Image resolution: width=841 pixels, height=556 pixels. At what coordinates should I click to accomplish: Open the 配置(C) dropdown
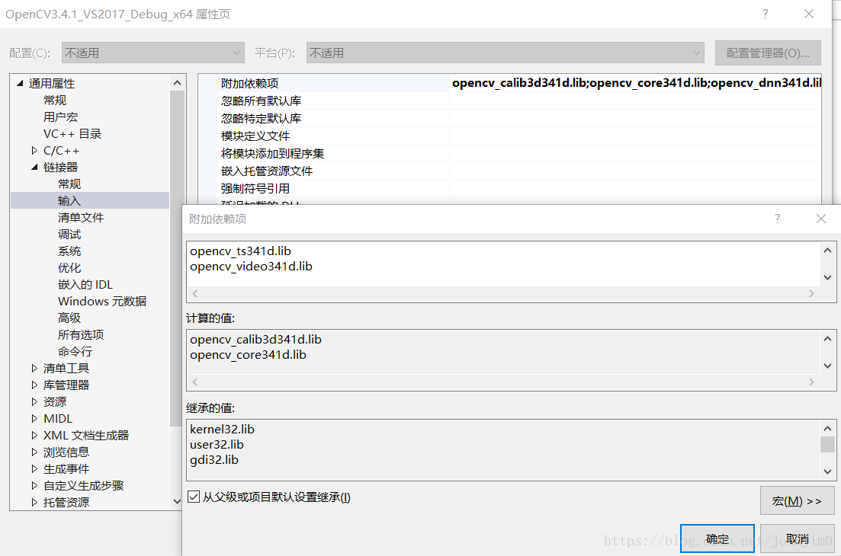[x=152, y=53]
